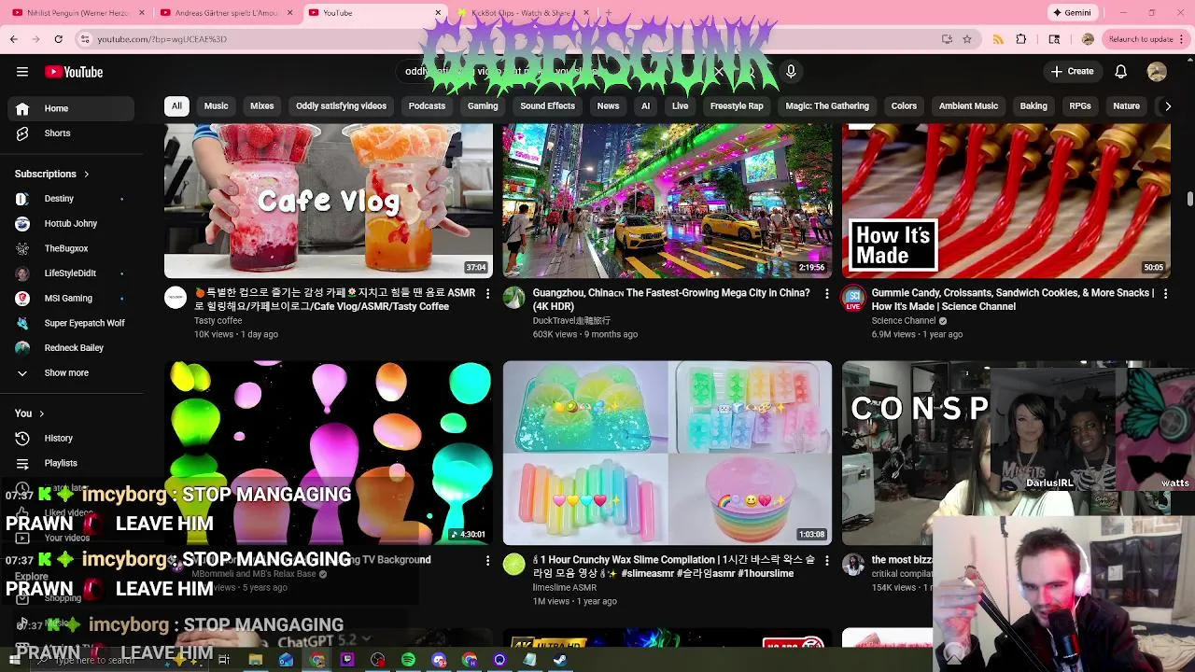Viewport: 1195px width, 672px height.
Task: Select the Sound Effects chip
Action: 547,106
